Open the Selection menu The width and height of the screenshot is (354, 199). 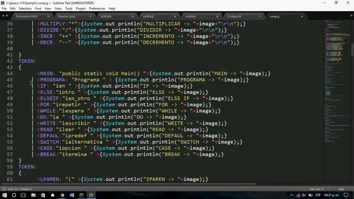coord(25,9)
